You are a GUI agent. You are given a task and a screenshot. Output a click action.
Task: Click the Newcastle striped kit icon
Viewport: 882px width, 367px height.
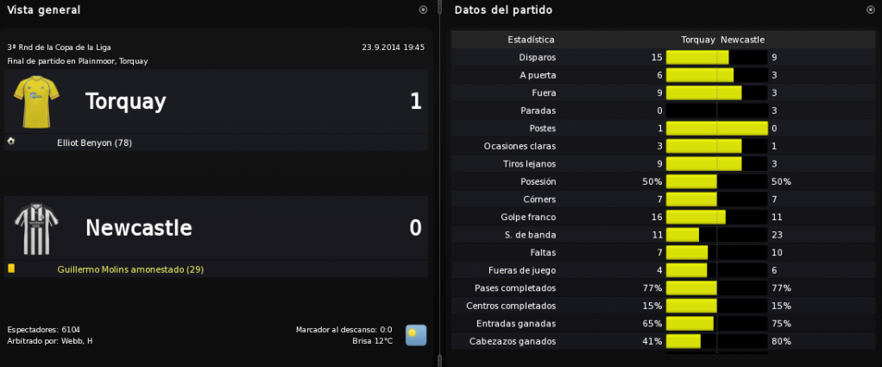pos(36,229)
